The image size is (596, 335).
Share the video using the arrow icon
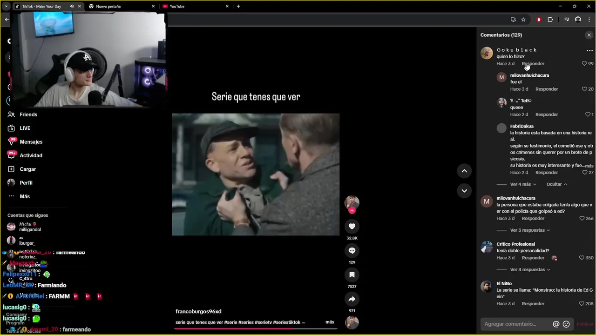point(352,299)
